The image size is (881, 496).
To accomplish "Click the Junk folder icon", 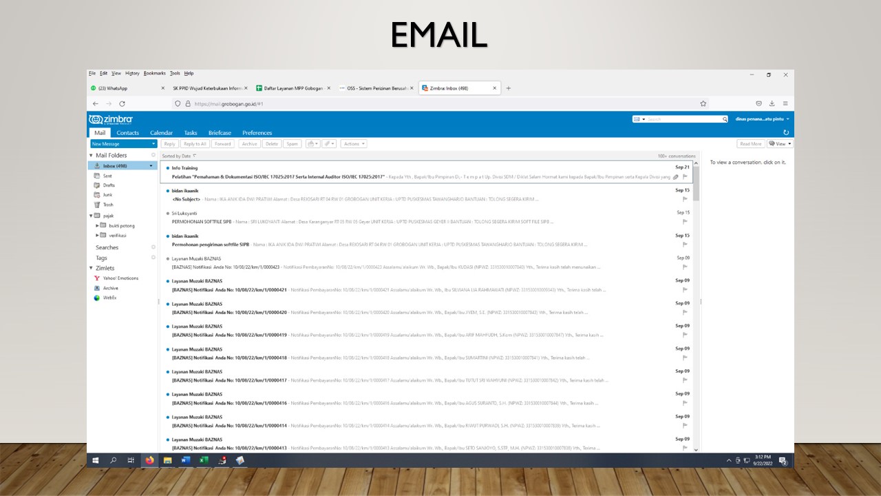I will [x=97, y=195].
